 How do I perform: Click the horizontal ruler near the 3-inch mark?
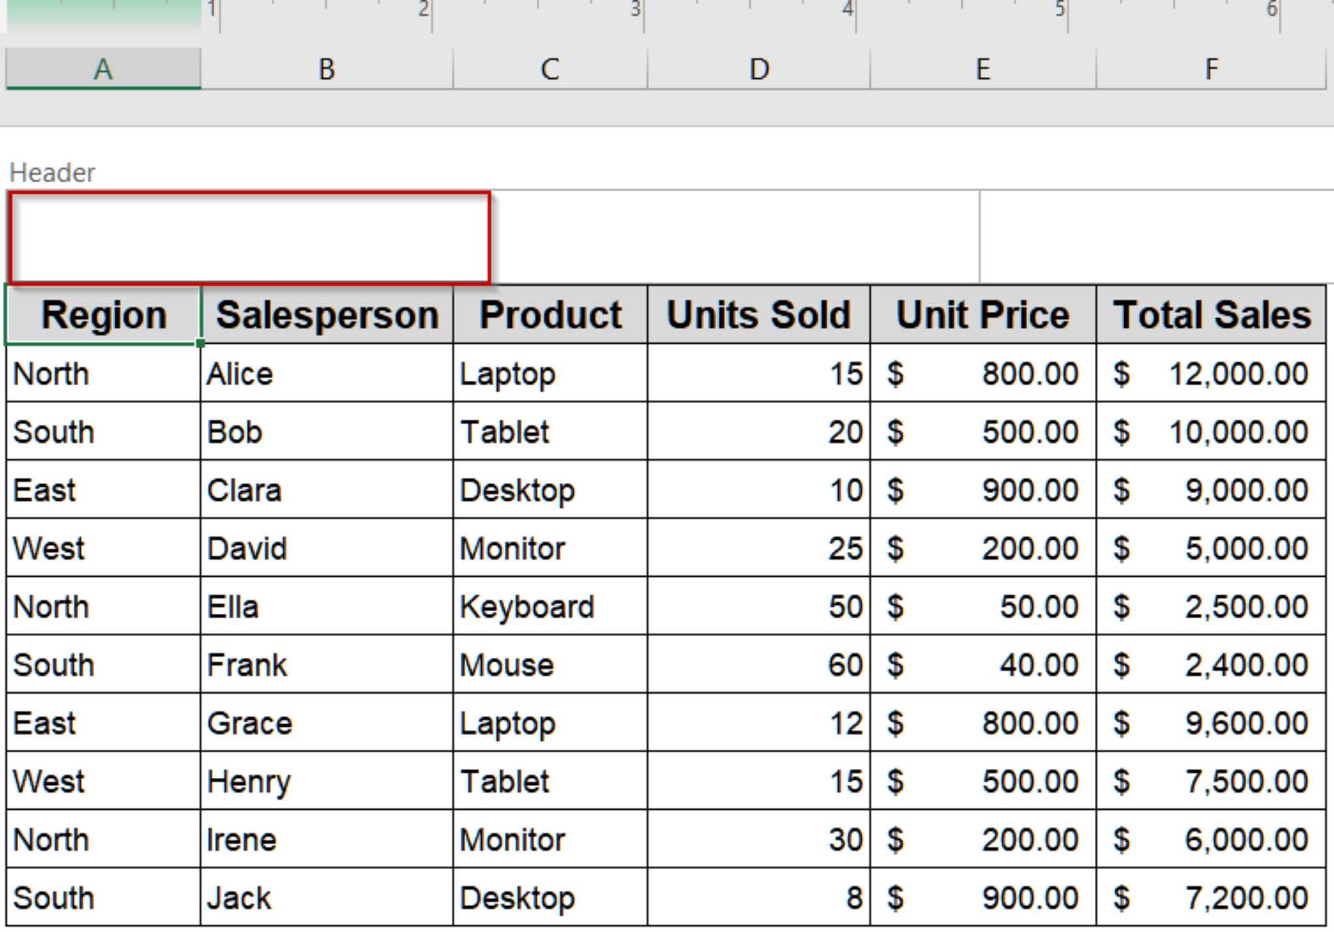pyautogui.click(x=635, y=10)
